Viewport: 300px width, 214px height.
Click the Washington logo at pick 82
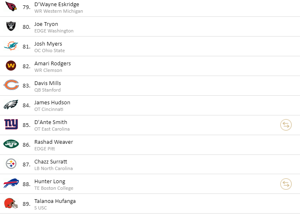(x=11, y=66)
